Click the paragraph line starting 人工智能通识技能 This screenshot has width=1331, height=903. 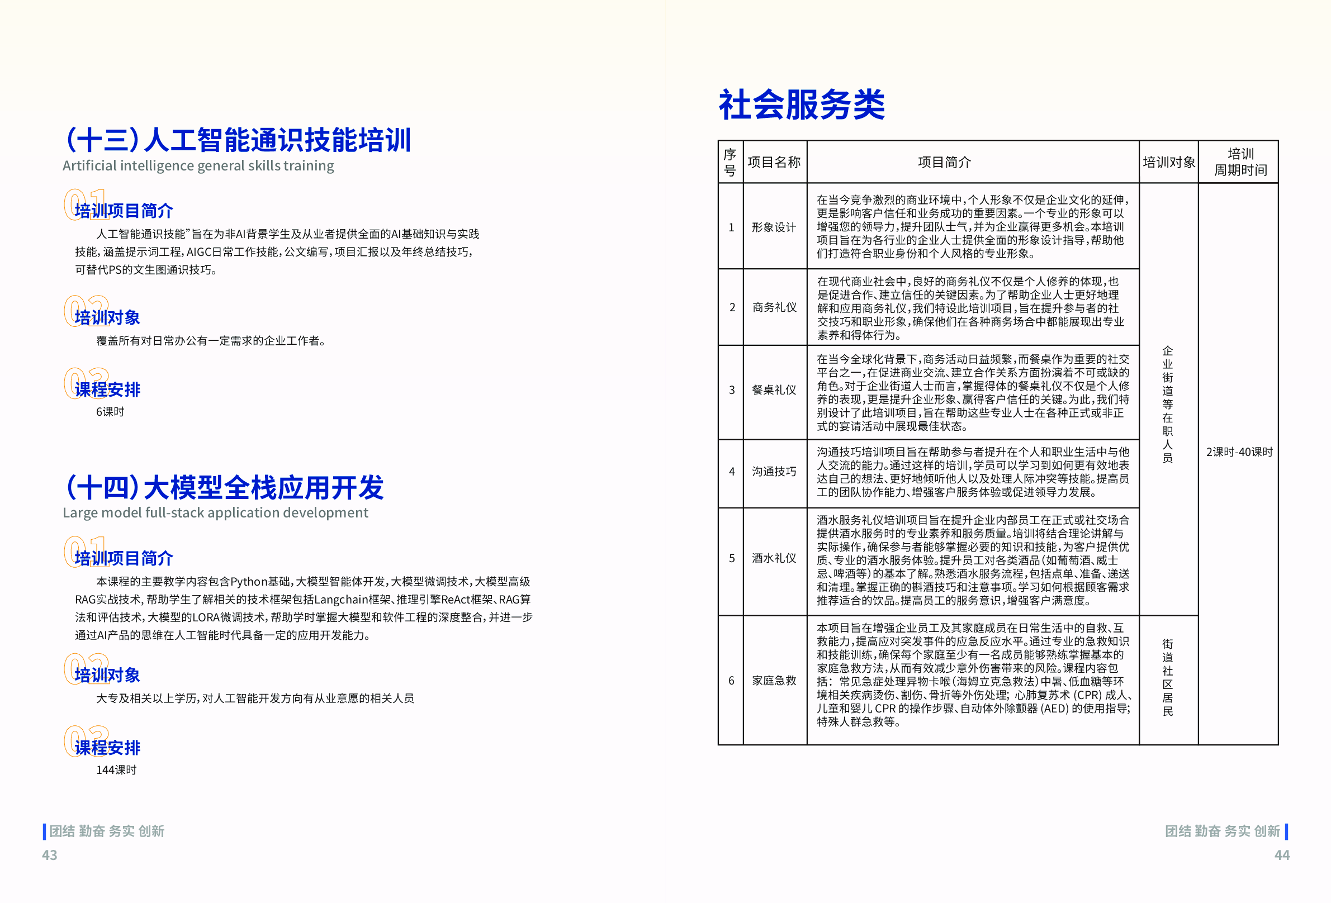[x=287, y=234]
